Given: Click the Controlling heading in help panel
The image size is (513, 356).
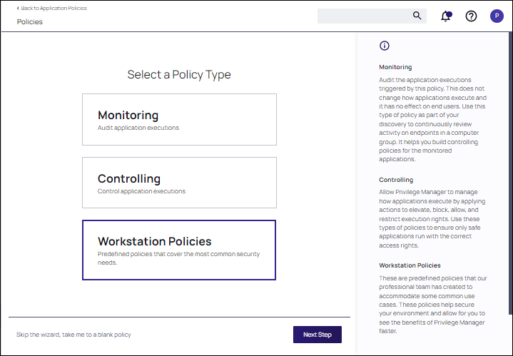Looking at the screenshot, I should point(396,180).
